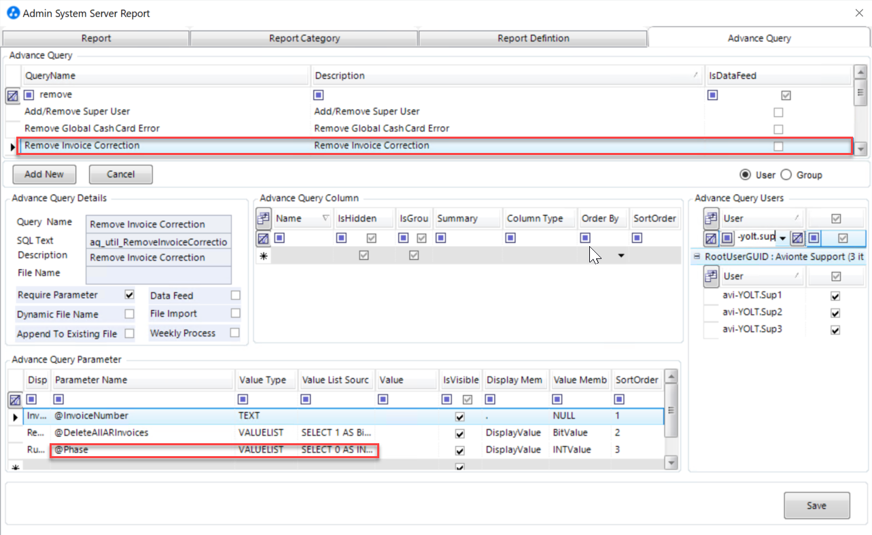The image size is (872, 535).
Task: Click the clear-filter icon in Advance Query grid
Action: 12,96
